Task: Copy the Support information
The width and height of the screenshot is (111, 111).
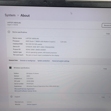Action: pyautogui.click(x=103, y=97)
